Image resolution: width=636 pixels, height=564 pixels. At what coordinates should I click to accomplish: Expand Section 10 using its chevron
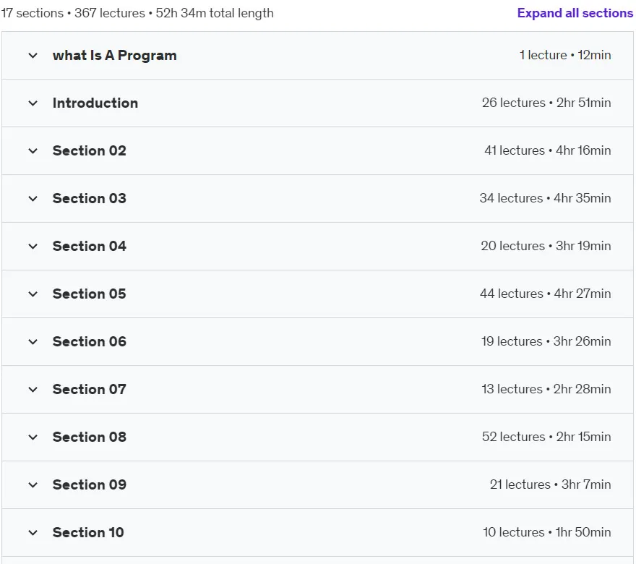(x=33, y=532)
